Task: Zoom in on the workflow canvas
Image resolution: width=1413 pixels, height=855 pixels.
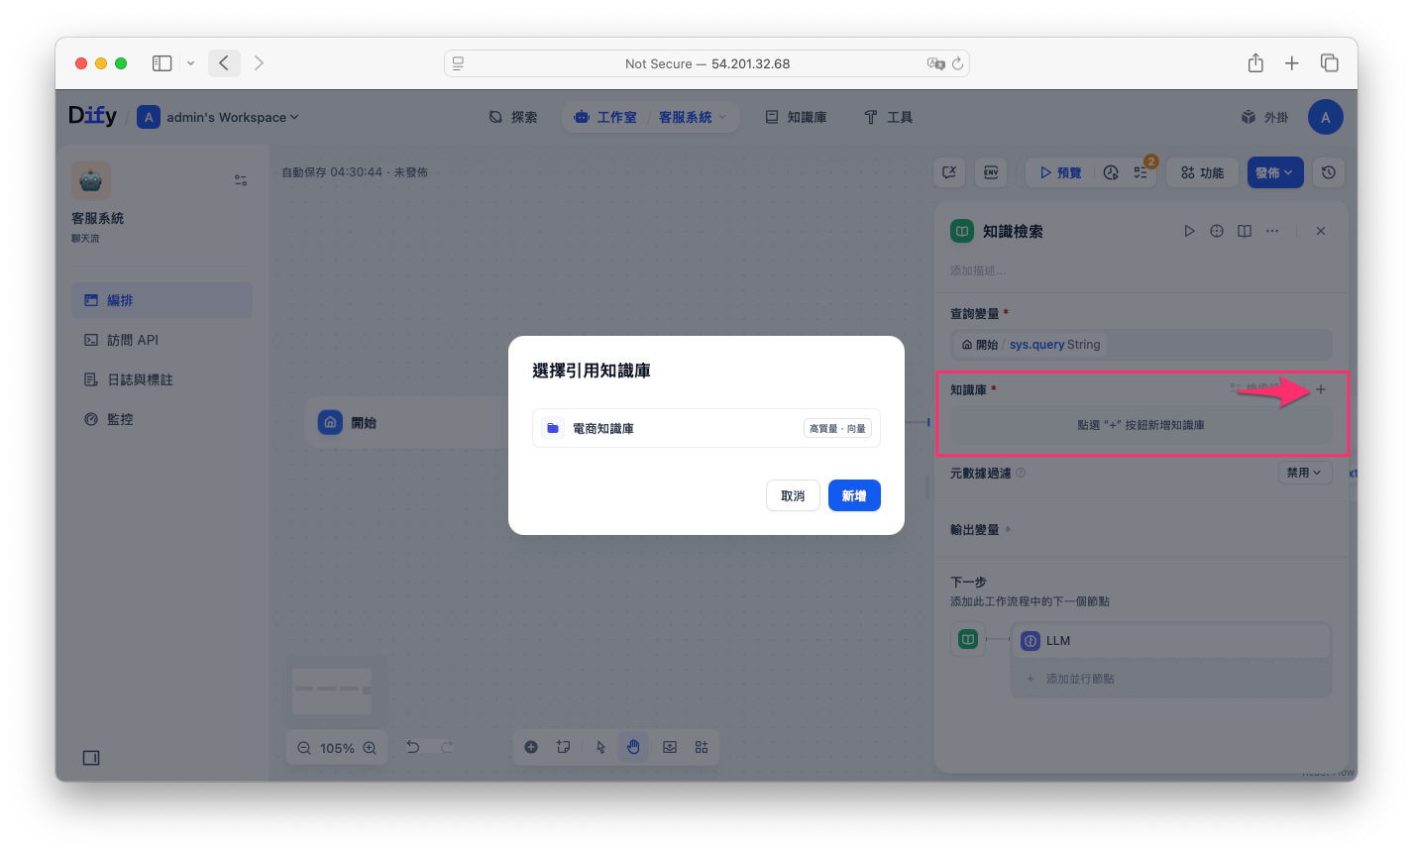Action: pyautogui.click(x=370, y=748)
